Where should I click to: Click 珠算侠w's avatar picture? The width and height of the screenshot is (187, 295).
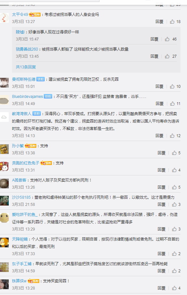[x=4, y=284]
